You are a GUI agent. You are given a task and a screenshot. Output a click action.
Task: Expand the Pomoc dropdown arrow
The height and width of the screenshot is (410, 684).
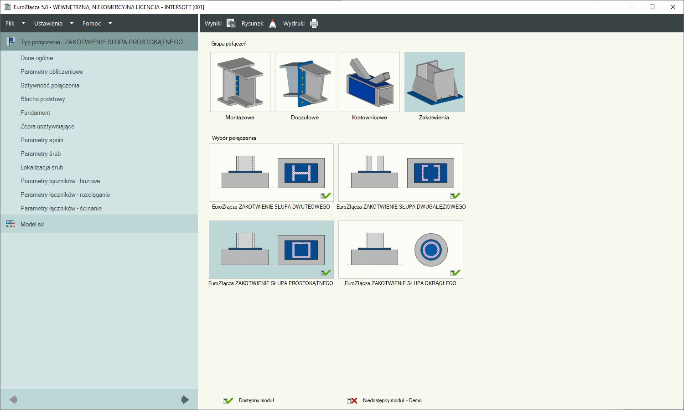pyautogui.click(x=110, y=23)
